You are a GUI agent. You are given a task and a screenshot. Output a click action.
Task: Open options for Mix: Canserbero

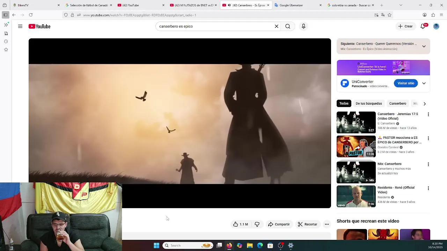pos(428,164)
